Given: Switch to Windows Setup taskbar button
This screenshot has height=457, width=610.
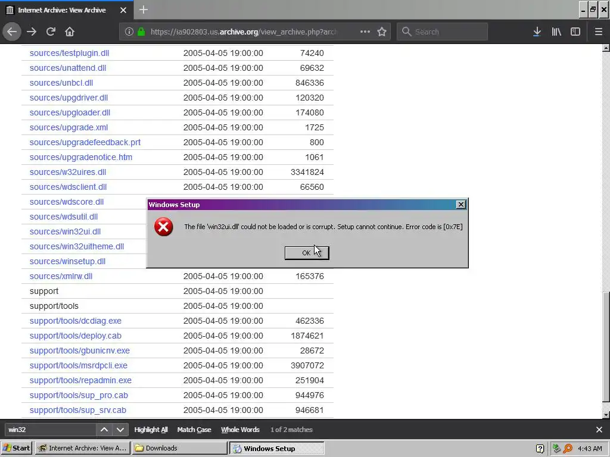Looking at the screenshot, I should click(276, 448).
